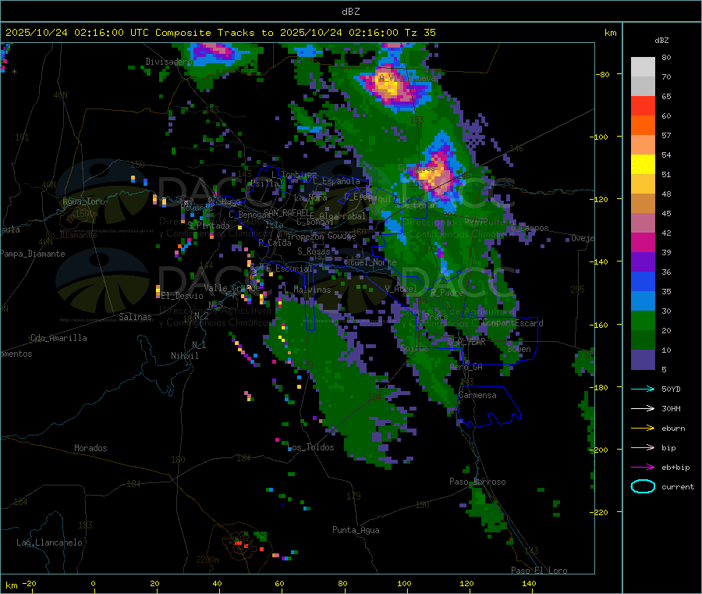Click the 'Cda_Amarilla' map label
702x594 pixels.
pyautogui.click(x=58, y=338)
